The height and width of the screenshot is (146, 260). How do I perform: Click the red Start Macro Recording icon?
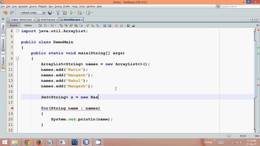tap(117, 26)
